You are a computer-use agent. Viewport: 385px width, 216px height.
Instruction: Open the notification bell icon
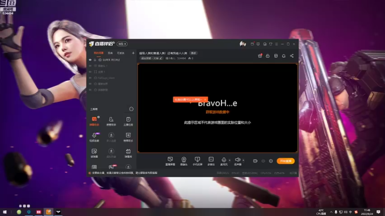pos(283,56)
